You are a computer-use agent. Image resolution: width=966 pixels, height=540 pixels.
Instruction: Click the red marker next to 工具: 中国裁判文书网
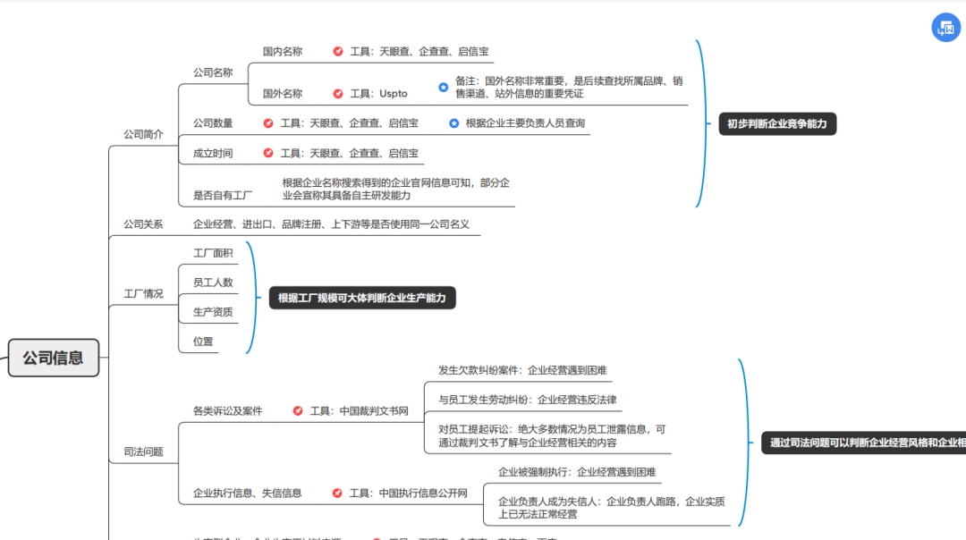(x=298, y=410)
